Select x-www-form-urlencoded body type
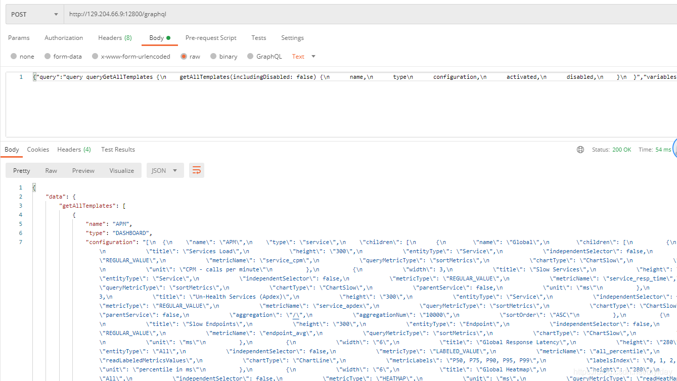677x381 pixels. pos(131,57)
